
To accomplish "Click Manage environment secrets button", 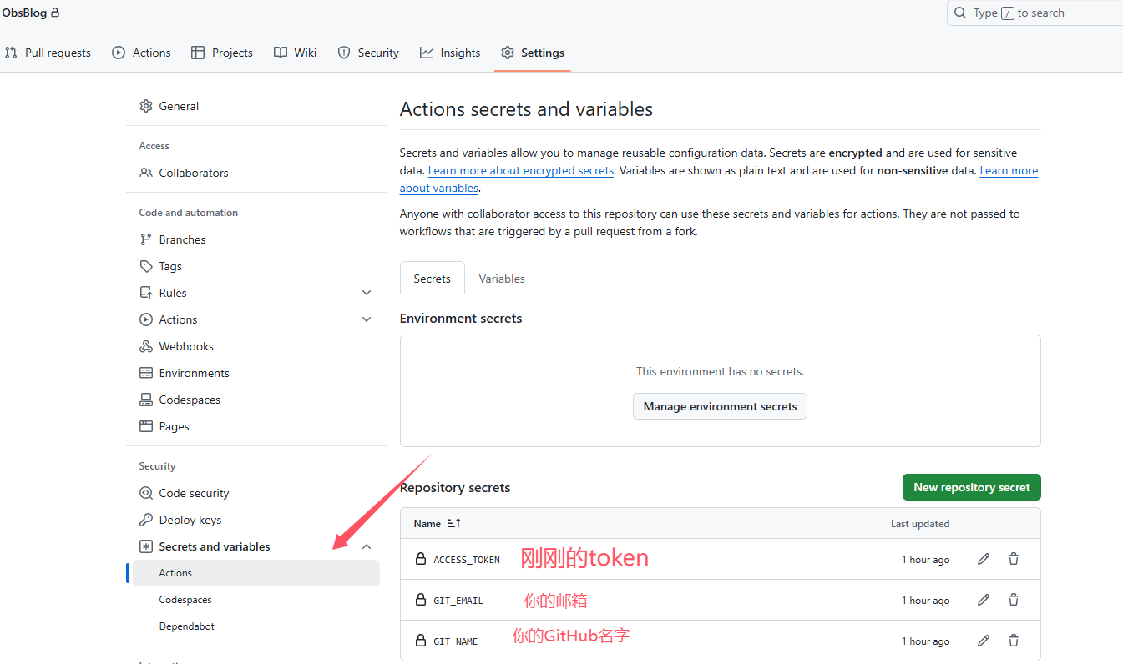I will (720, 406).
